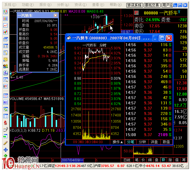Open the sector tree hierarchy icon
Screen dimensions: 194x172
(6, 53)
